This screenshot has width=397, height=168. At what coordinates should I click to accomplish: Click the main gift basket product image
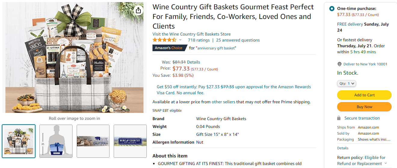pyautogui.click(x=74, y=58)
